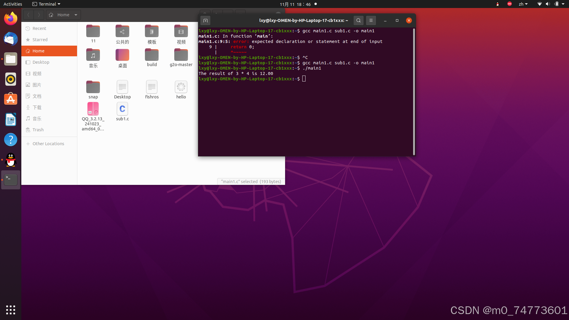Launch LibreOffice from the dock
Image resolution: width=569 pixels, height=320 pixels.
pos(11,119)
